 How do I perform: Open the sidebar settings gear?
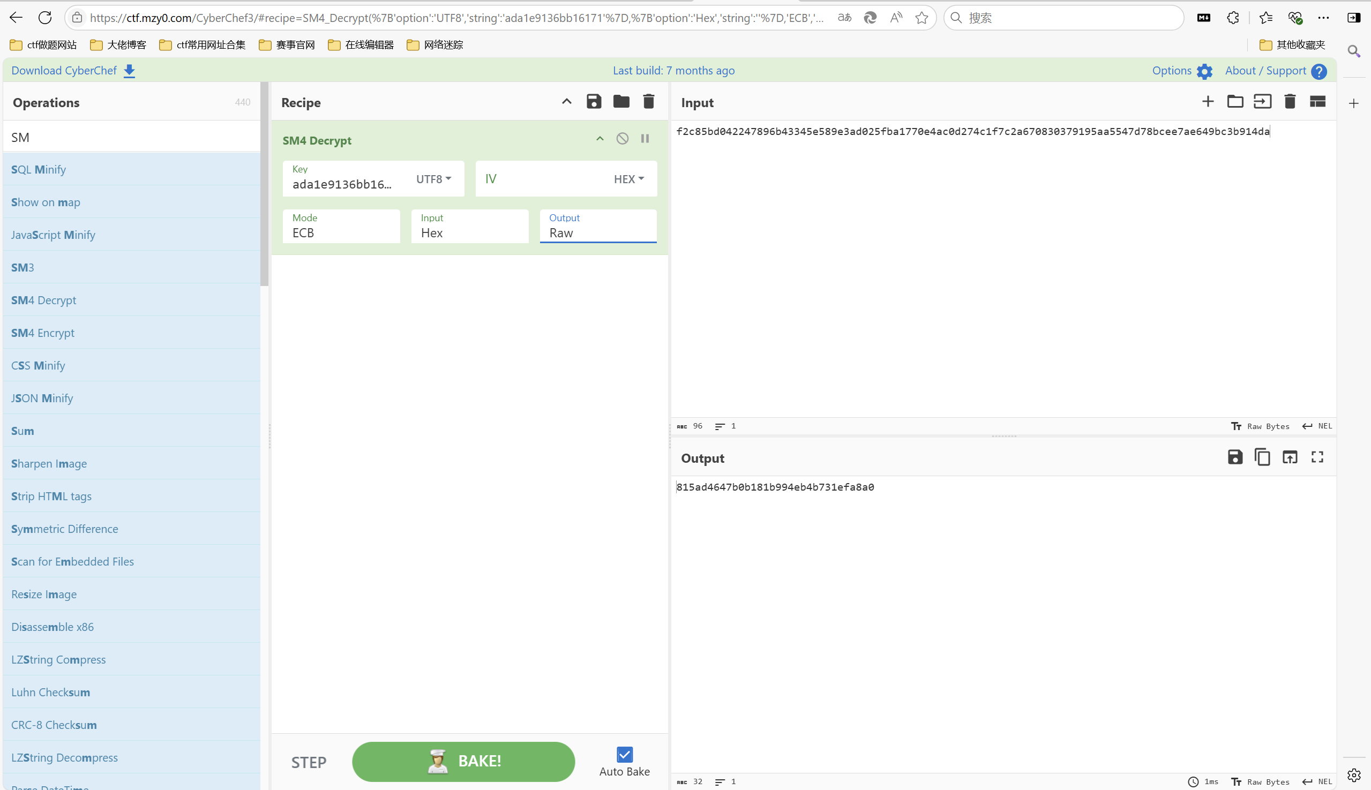point(1354,775)
